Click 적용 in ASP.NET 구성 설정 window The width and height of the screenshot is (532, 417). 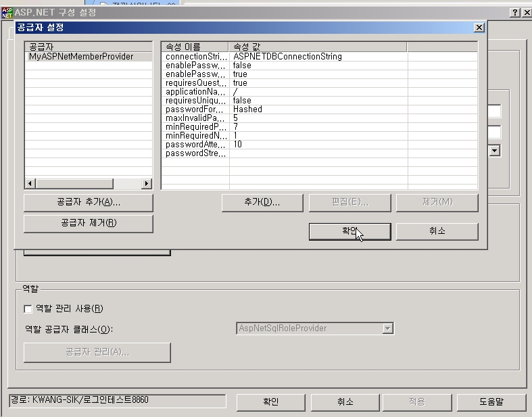(x=417, y=402)
